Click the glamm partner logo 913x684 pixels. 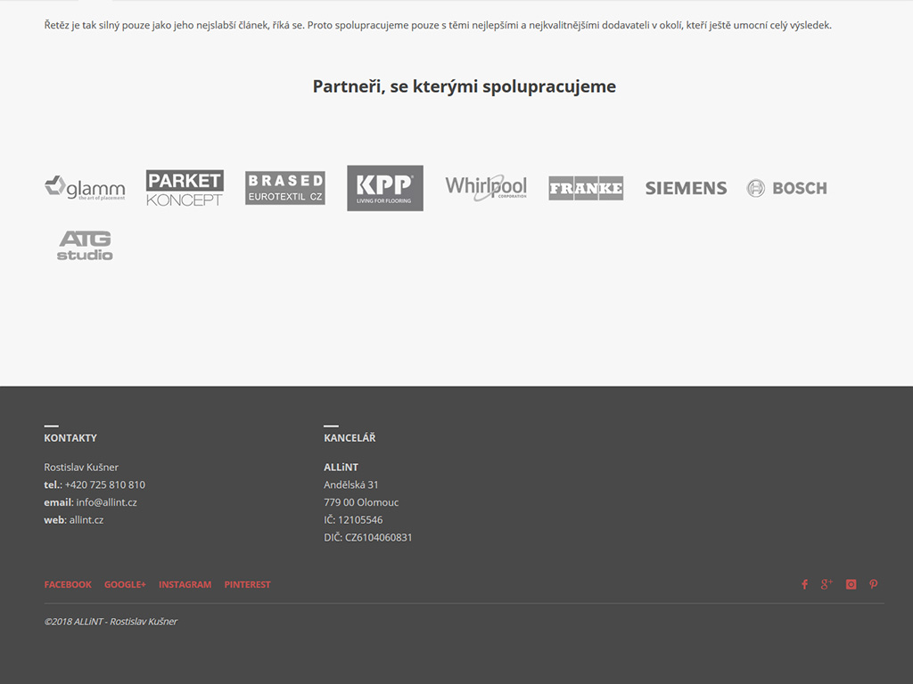point(85,188)
